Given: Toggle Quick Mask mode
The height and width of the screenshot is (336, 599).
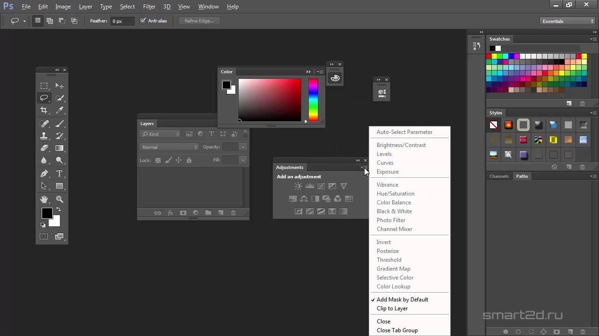Looking at the screenshot, I should (44, 237).
